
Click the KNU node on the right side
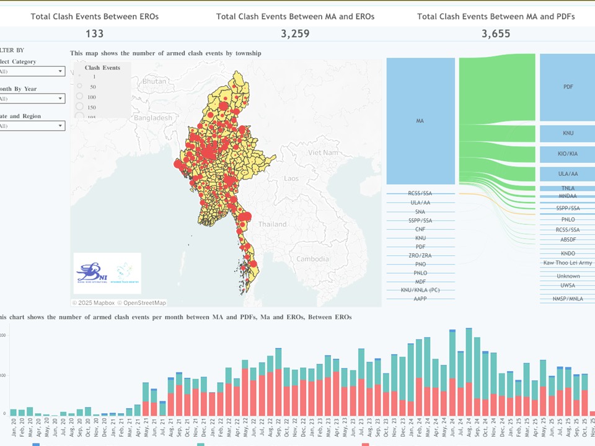pyautogui.click(x=567, y=133)
